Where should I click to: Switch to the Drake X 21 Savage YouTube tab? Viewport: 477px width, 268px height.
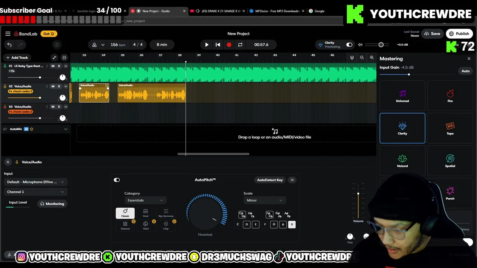pyautogui.click(x=217, y=11)
